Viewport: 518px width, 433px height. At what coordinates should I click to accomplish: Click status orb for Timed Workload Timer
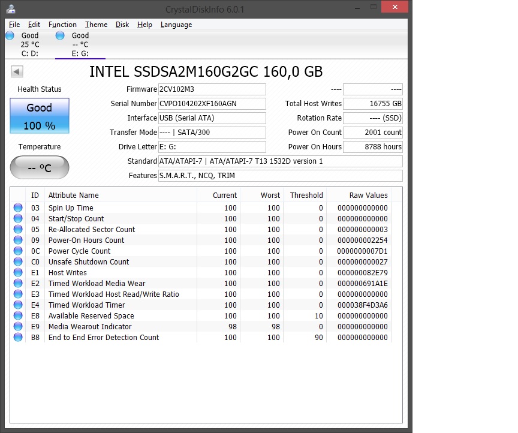tap(18, 305)
